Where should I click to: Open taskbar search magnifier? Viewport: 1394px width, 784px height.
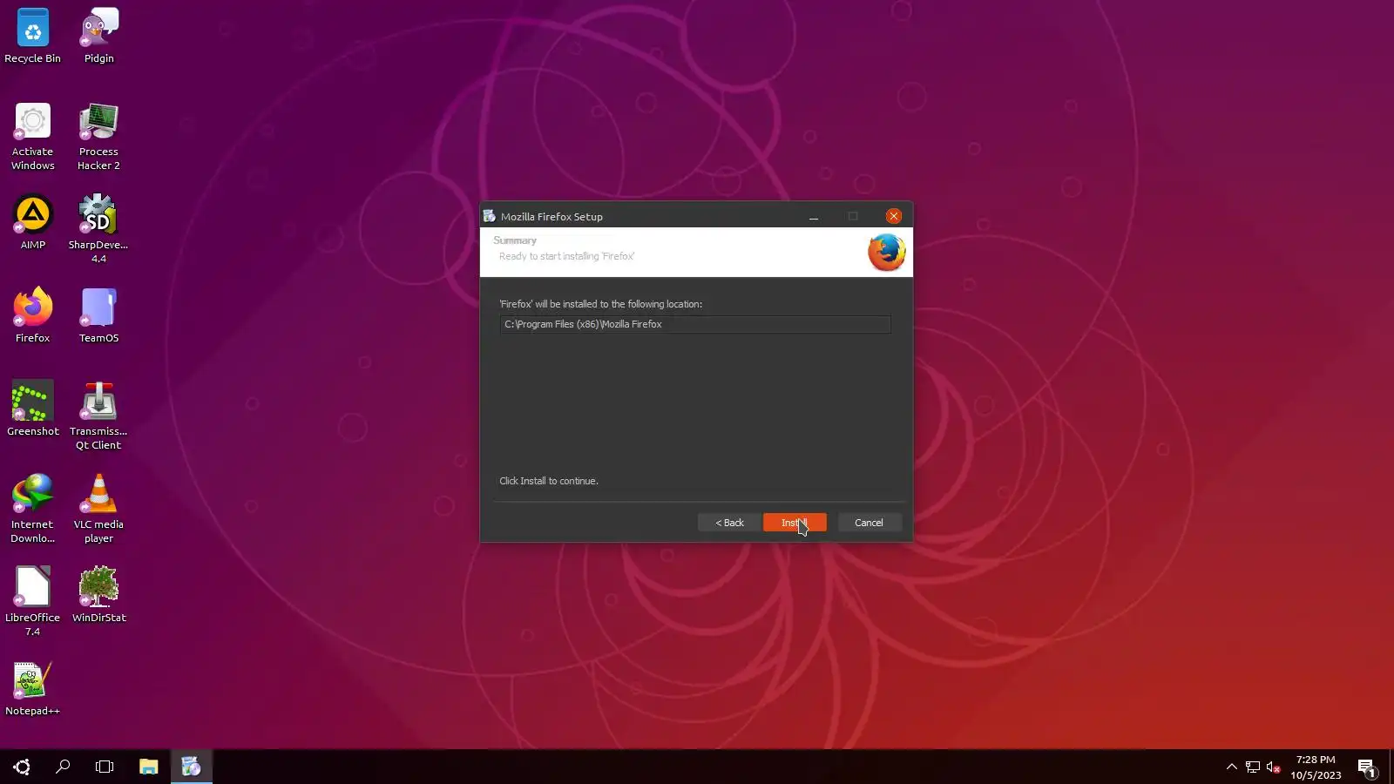(x=63, y=767)
